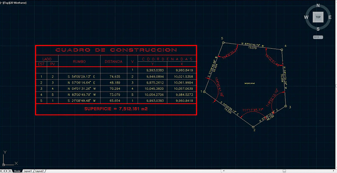Click the TOP face of the ViewCube

pos(318,17)
